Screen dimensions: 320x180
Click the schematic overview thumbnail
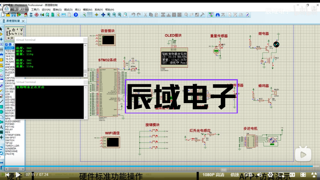click(15, 33)
